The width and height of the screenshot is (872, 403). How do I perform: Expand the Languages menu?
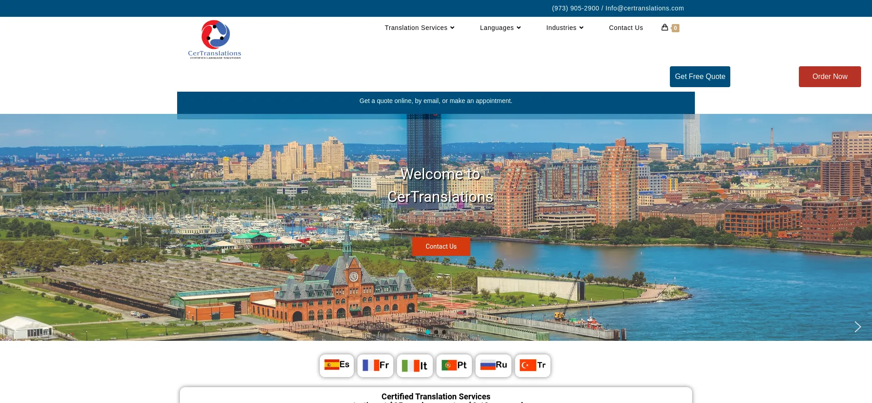click(x=500, y=28)
